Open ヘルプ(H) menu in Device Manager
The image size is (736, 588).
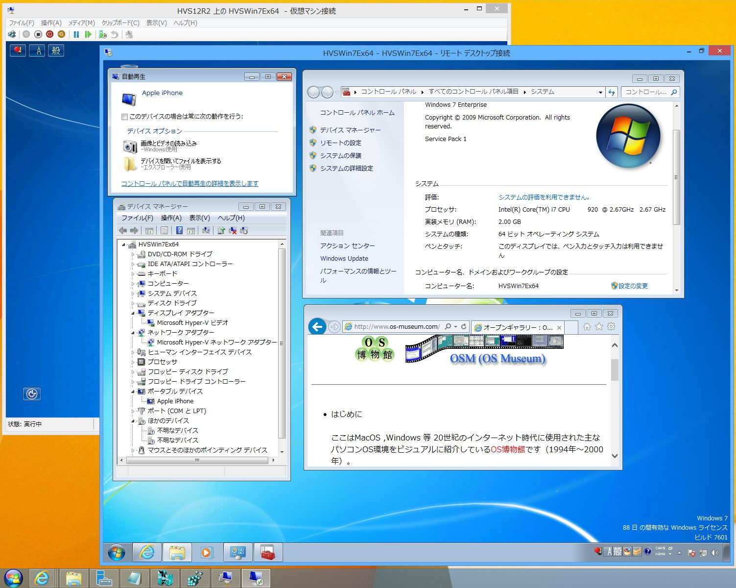231,218
